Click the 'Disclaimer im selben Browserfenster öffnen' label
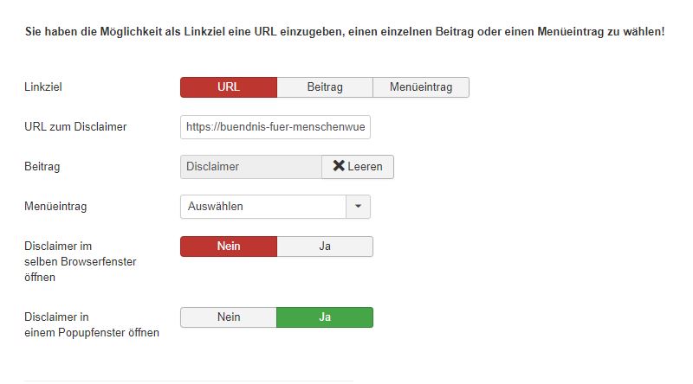 point(81,260)
